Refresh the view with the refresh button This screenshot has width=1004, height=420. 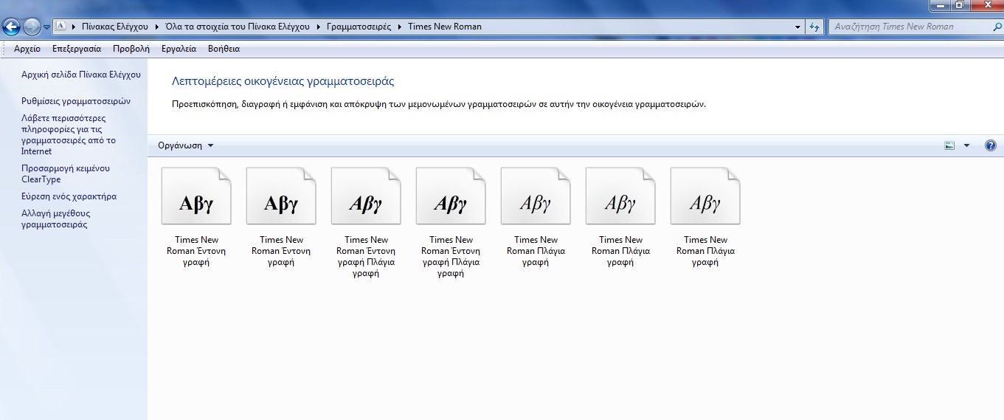pos(814,27)
